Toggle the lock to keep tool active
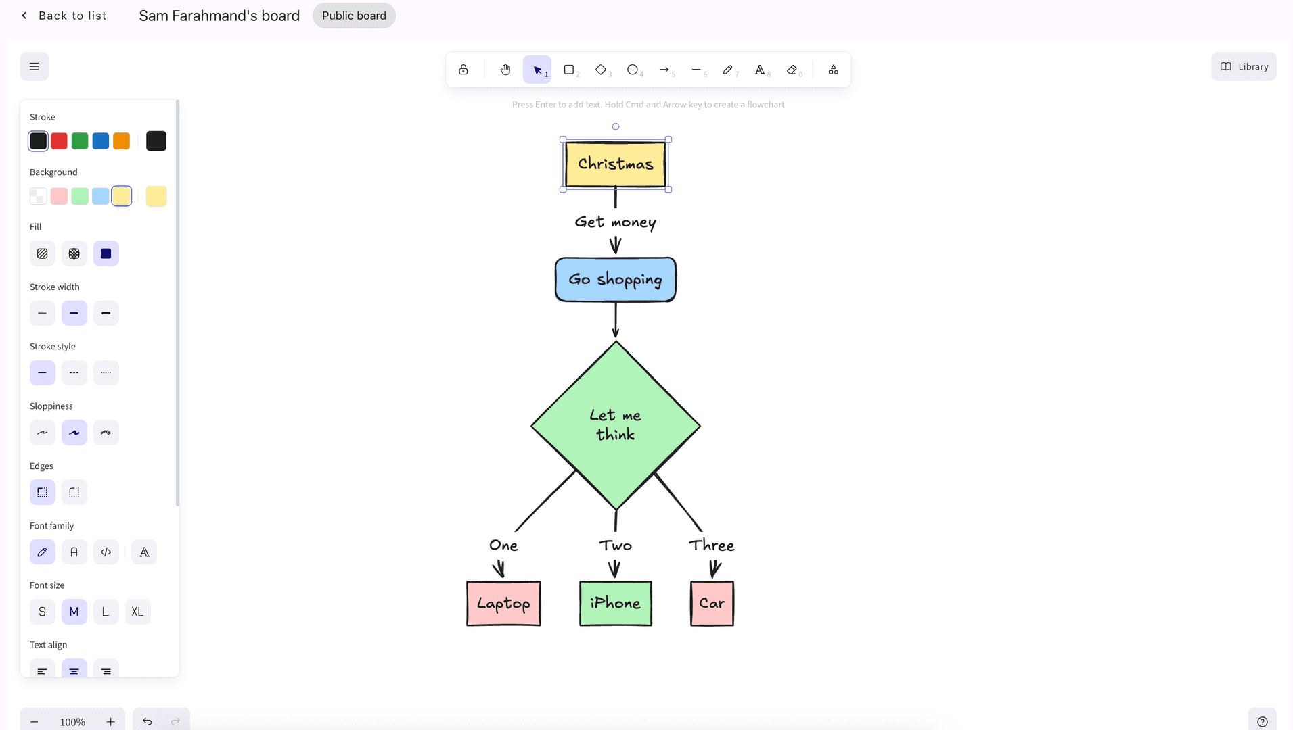1293x730 pixels. click(463, 69)
